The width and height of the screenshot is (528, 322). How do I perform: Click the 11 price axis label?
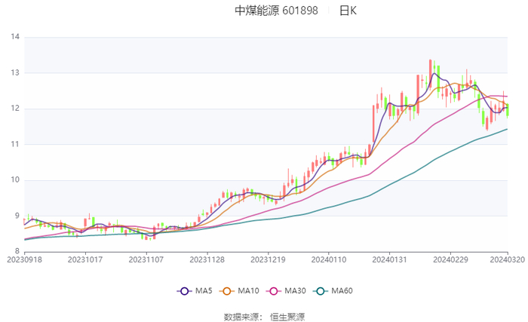tap(14, 144)
